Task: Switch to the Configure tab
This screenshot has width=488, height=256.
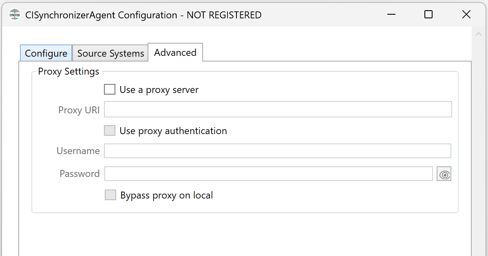Action: coord(46,53)
